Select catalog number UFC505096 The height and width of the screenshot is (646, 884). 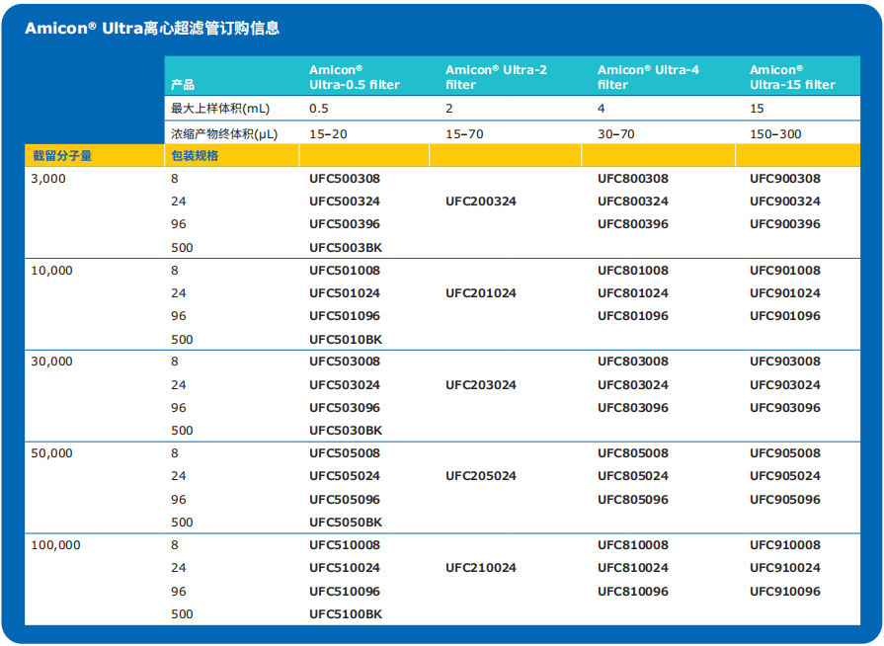click(x=345, y=500)
